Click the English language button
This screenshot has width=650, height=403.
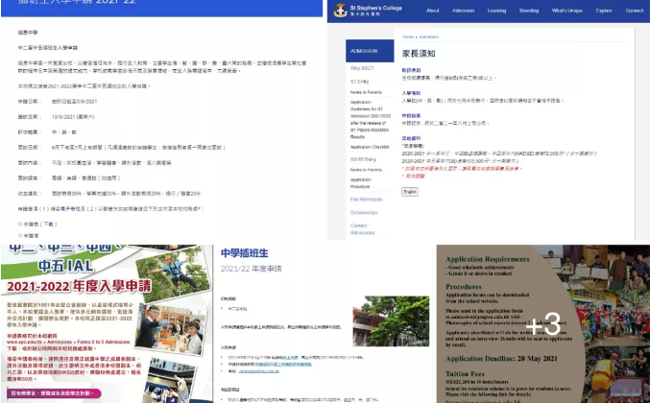coord(410,192)
